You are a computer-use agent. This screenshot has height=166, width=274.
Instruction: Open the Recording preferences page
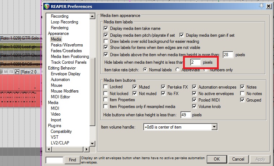pyautogui.click(x=60, y=16)
